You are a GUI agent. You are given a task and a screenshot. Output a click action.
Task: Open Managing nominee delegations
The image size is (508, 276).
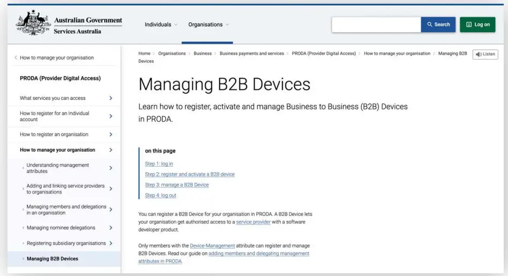coord(61,227)
